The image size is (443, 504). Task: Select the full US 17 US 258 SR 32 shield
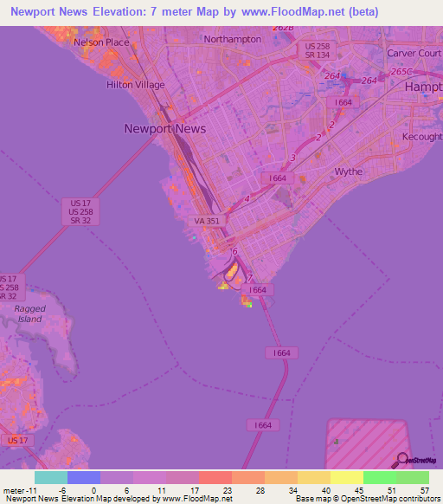point(80,212)
